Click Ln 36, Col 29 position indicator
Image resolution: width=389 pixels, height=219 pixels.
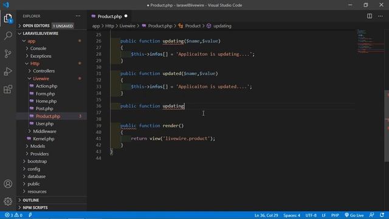tap(266, 215)
